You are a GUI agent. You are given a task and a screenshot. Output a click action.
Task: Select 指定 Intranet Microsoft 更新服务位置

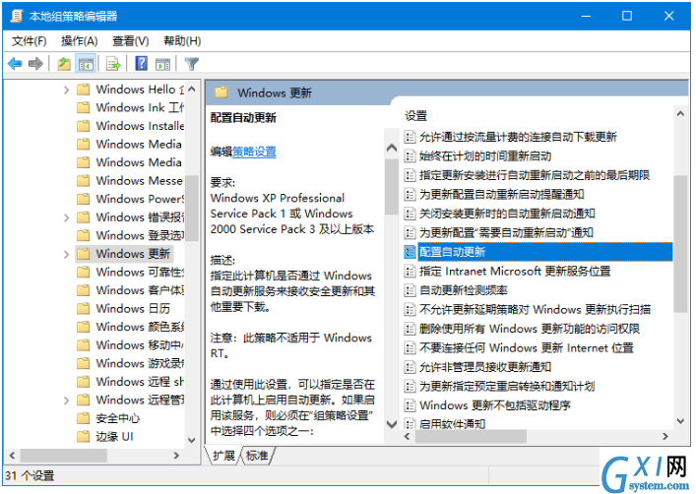tap(515, 271)
